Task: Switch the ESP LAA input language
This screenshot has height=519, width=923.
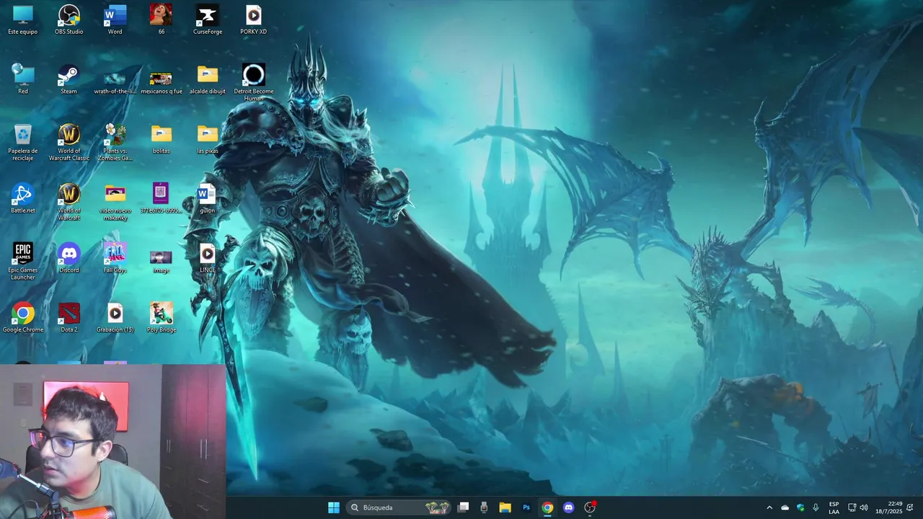Action: click(834, 507)
